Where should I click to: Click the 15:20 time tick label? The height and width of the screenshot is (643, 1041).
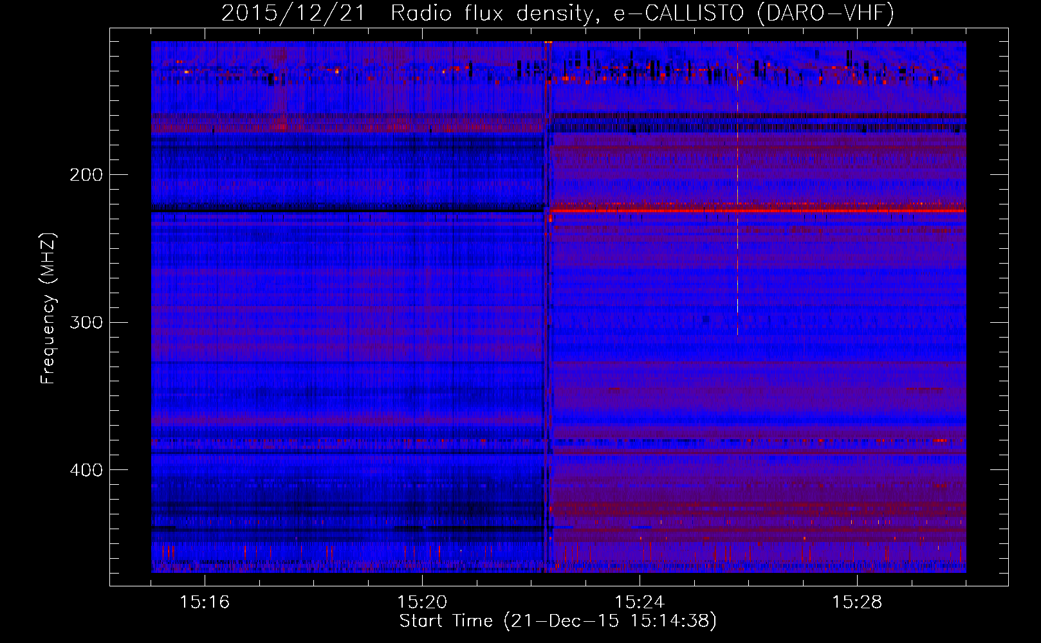point(422,602)
